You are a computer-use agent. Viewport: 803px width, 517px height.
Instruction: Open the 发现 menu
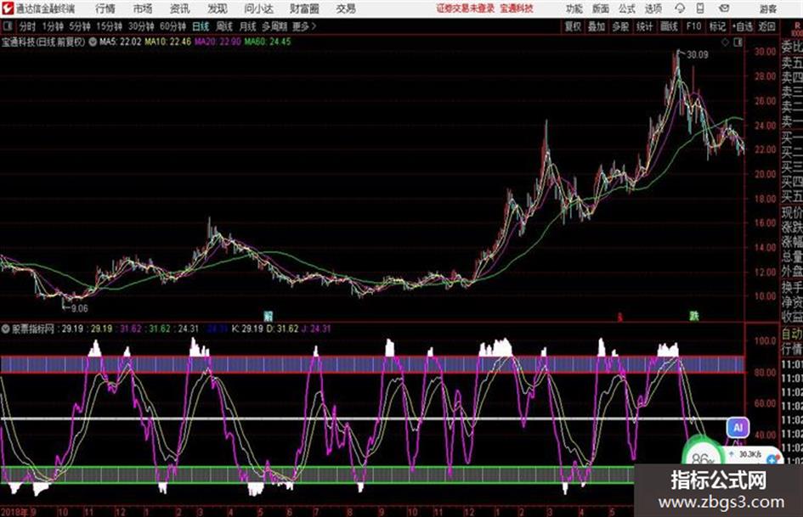click(x=218, y=8)
